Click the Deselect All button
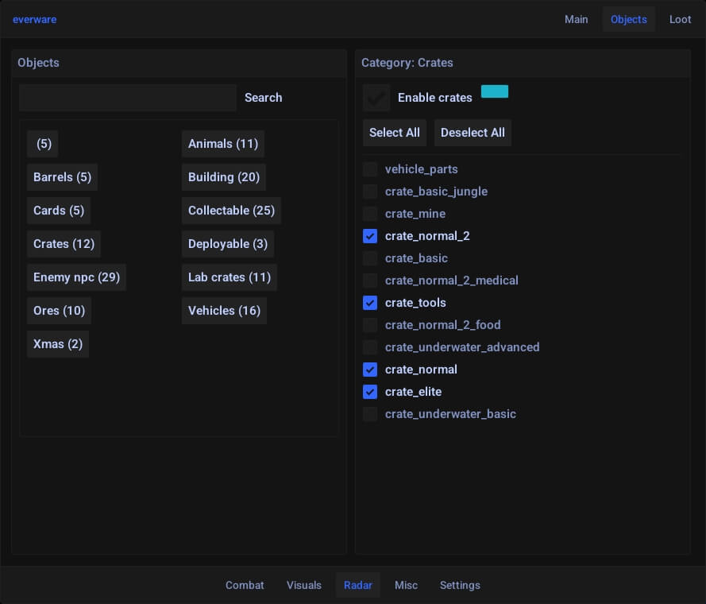706x604 pixels. click(x=473, y=133)
